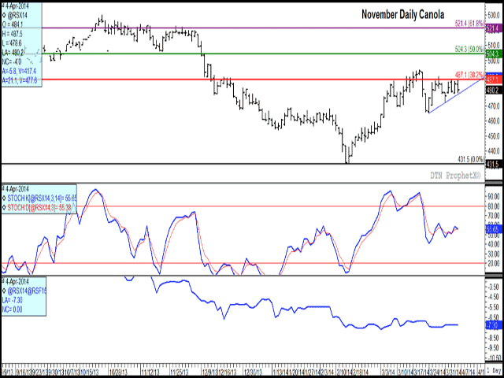Click the '521.4 (61.8%)' retracement label
This screenshot has width=504, height=378.
click(x=469, y=23)
